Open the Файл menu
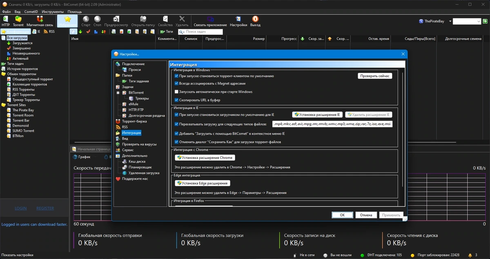 [6, 12]
